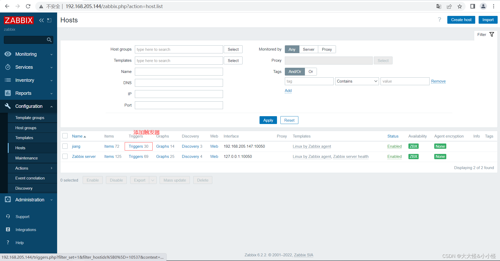The height and width of the screenshot is (261, 500).
Task: Expand the Inventory menu chevron
Action: point(51,80)
